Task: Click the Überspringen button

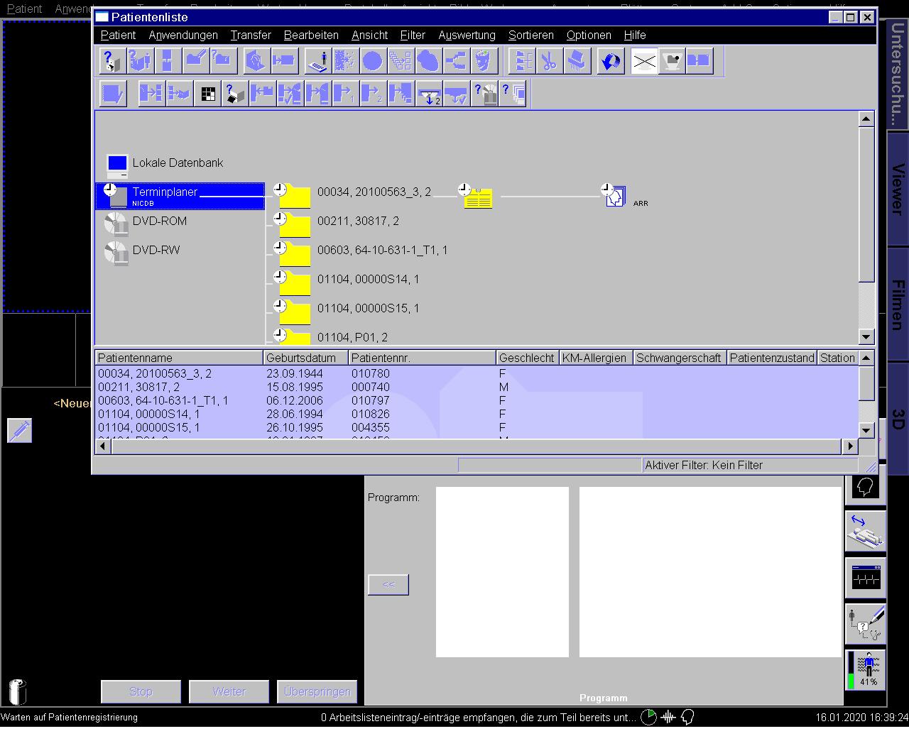Action: 317,691
